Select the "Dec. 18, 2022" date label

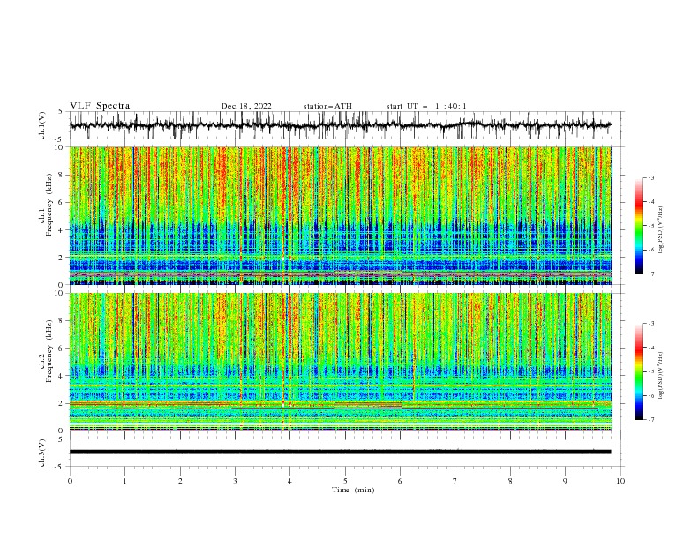pos(246,106)
